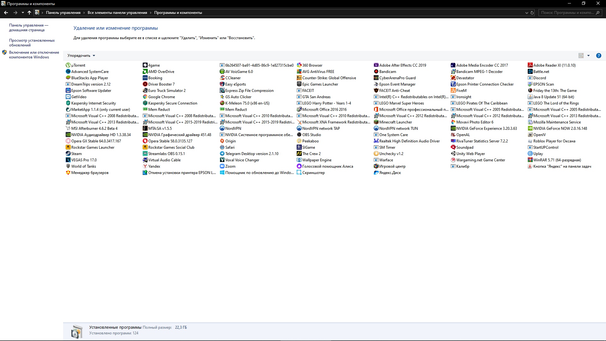Select Wargaming.net Game Center entry
606x341 pixels.
pos(478,160)
